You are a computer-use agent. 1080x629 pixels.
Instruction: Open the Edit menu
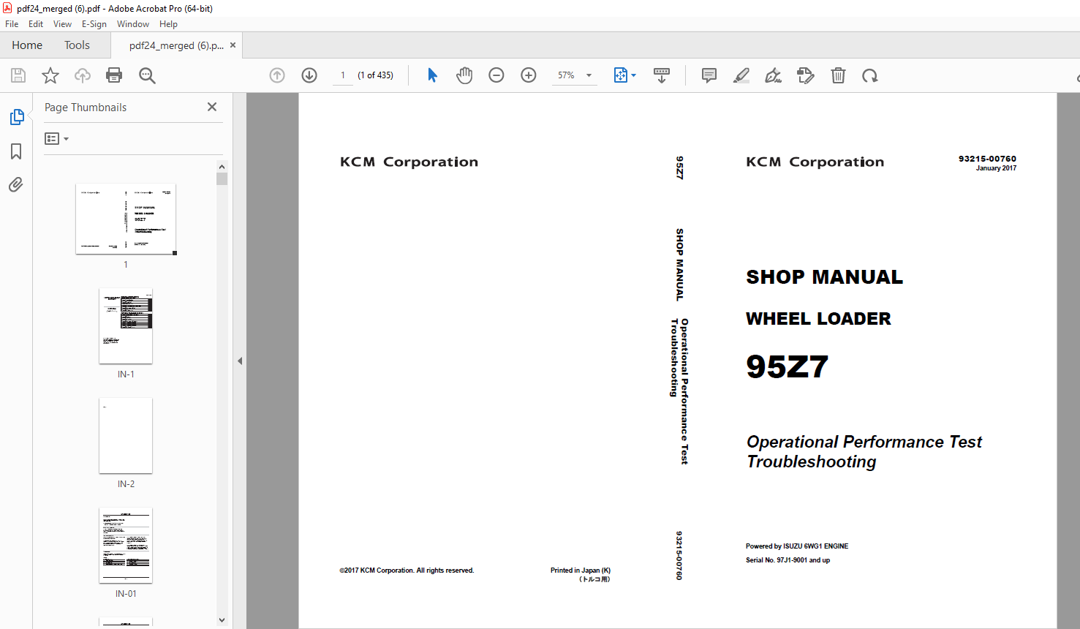[36, 24]
